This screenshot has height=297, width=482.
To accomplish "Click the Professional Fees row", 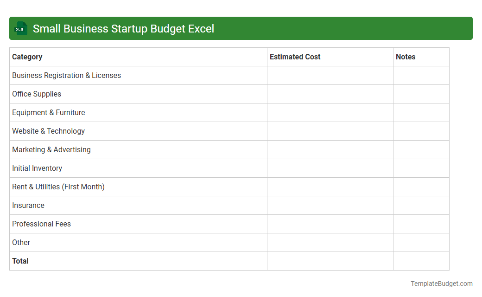I will 41,224.
